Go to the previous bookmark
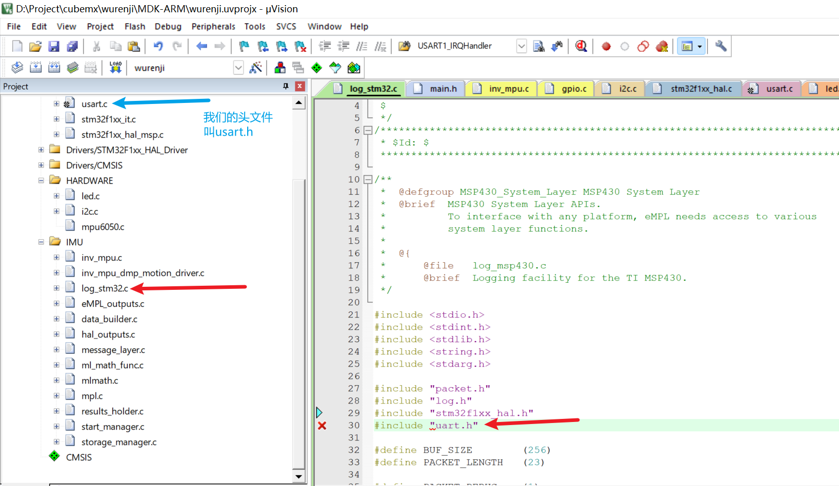 tap(263, 46)
